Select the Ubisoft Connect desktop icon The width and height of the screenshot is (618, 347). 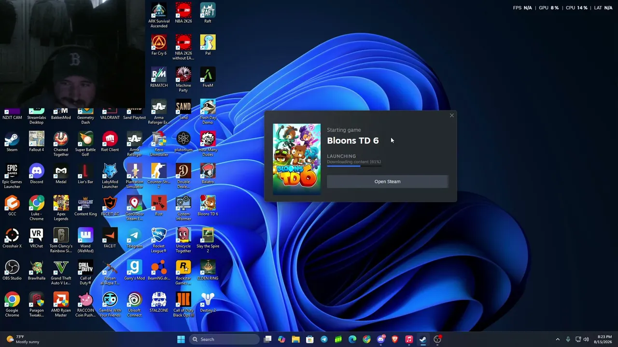pos(134,305)
